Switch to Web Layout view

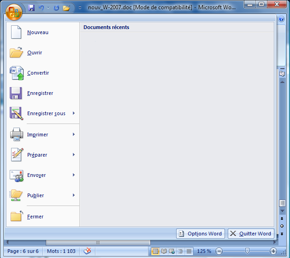point(172,251)
